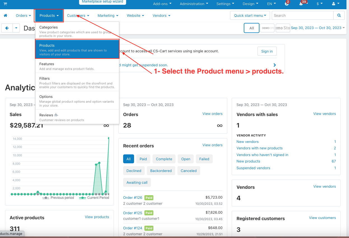Filter recent orders by Failed
Image resolution: width=349 pixels, height=238 pixels.
(x=204, y=159)
